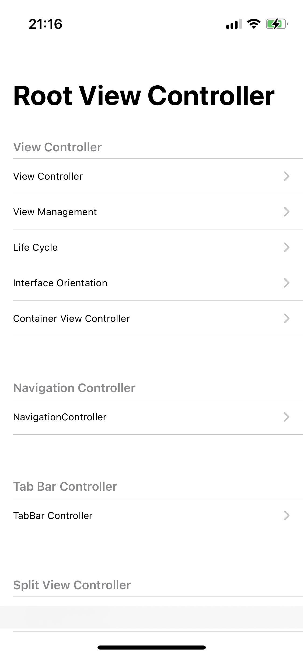
Task: Tap the TabBar Controller chevron arrow
Action: pos(287,515)
